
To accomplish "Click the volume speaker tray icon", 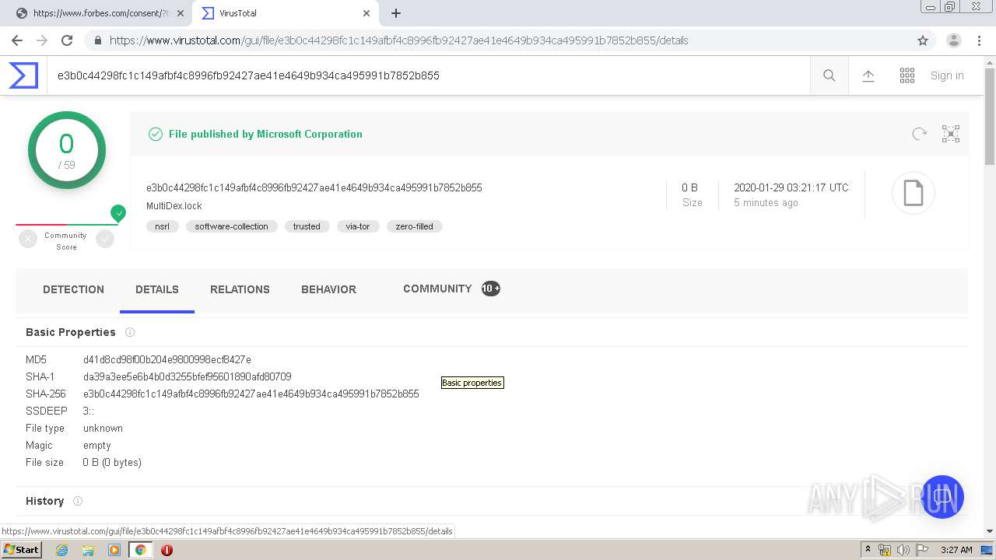I will pos(903,550).
